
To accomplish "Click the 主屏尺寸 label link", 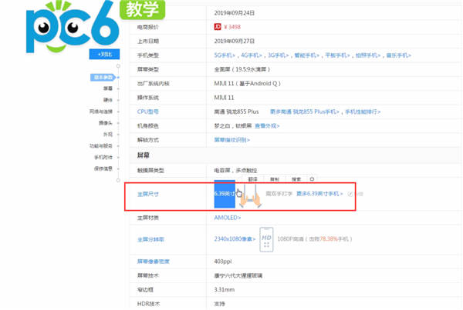I will tap(148, 195).
